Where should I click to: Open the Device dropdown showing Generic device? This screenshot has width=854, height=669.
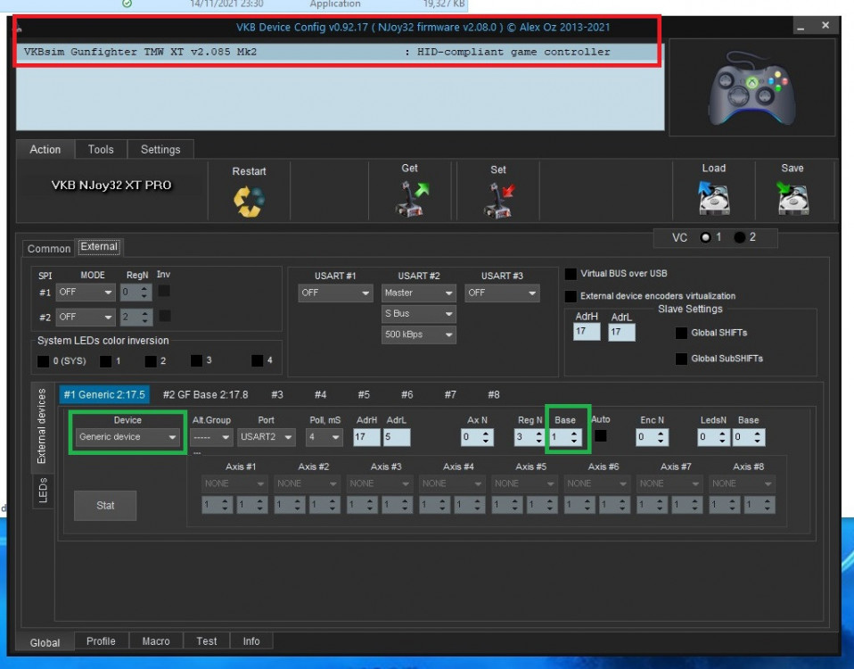tap(127, 437)
